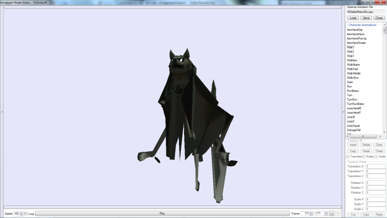Select the Dash animation

pos(350,82)
